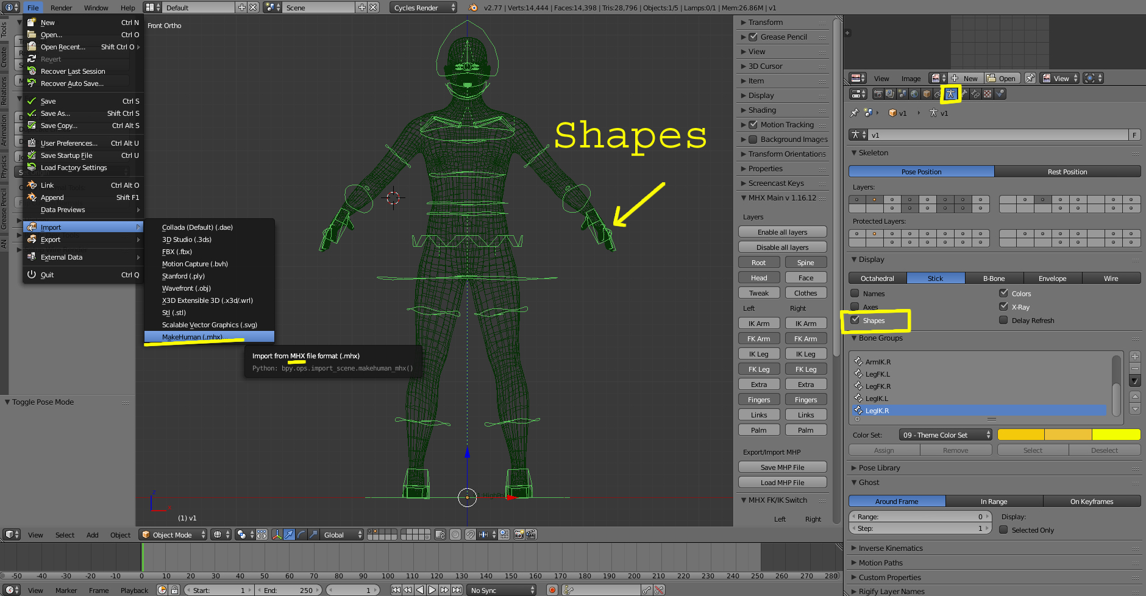Select the translate manipulator arrow icon
Image resolution: width=1146 pixels, height=596 pixels.
(289, 534)
